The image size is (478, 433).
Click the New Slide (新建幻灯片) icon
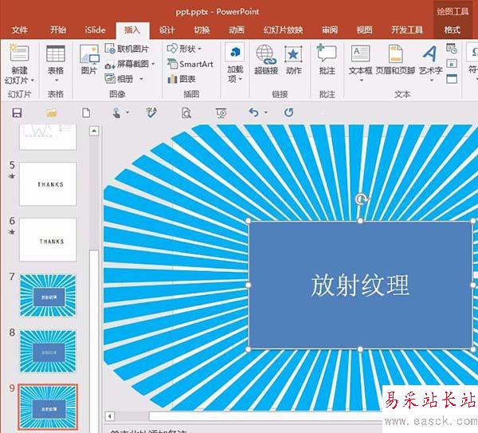pos(19,53)
